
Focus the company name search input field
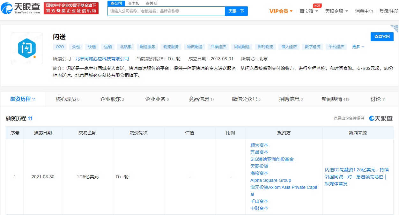(x=166, y=11)
